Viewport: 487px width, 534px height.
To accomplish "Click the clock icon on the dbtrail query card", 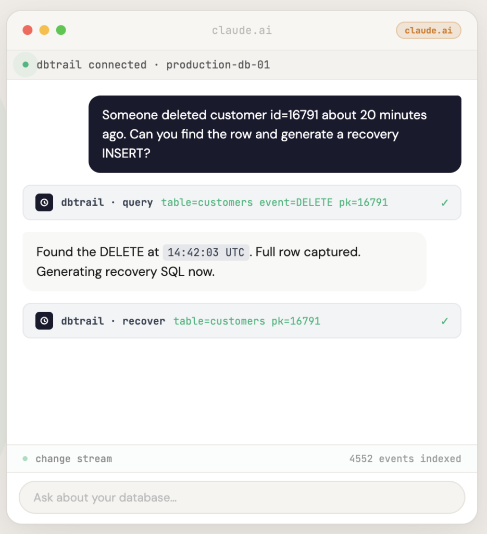I will 44,202.
